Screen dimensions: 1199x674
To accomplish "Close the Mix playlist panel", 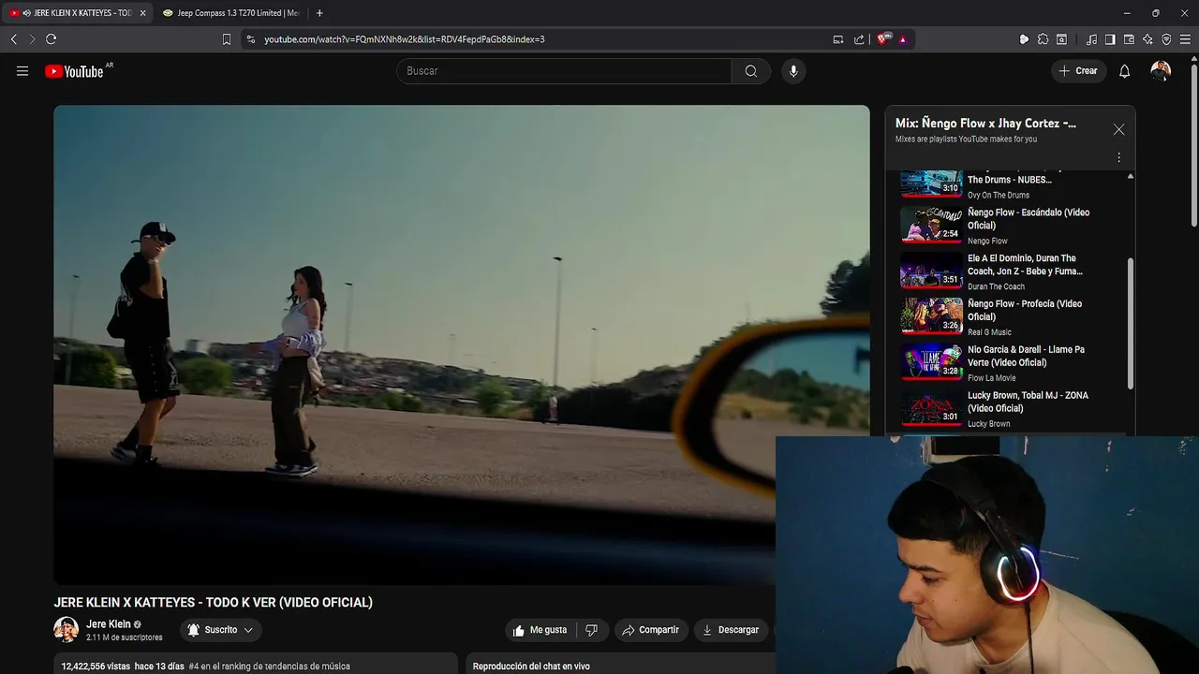I will 1118,129.
